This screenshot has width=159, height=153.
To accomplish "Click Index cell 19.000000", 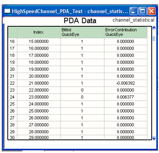I will [39, 69].
